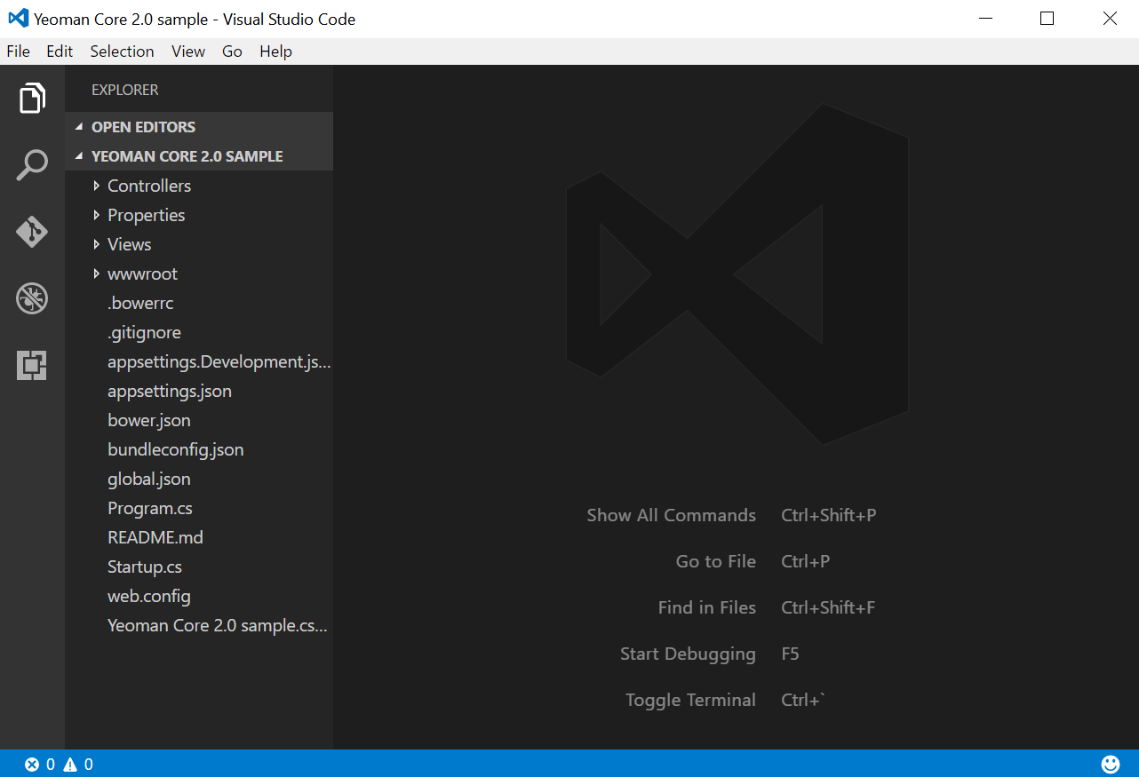Screen dimensions: 1139x777
Task: Click the Start Debugging hint text
Action: point(688,654)
